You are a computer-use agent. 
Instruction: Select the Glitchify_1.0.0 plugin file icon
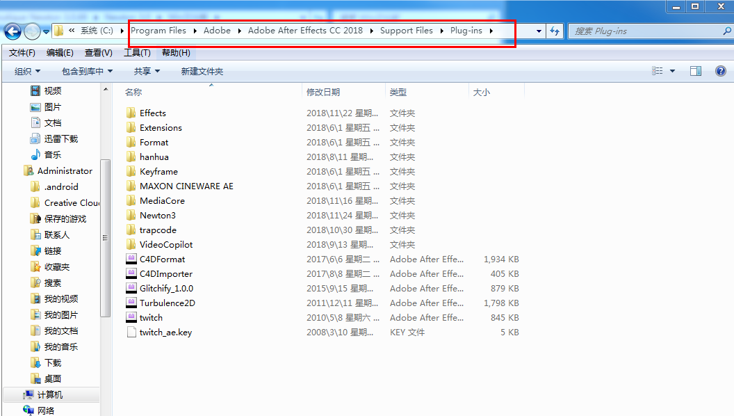tap(131, 288)
